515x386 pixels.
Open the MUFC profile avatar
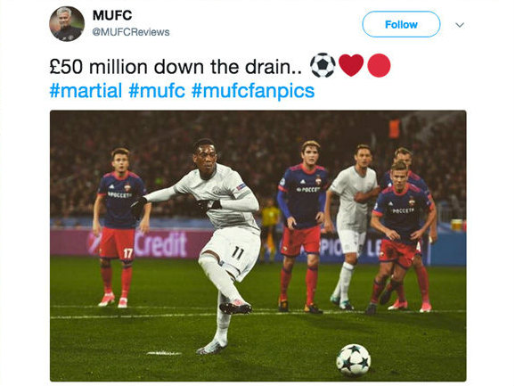[67, 24]
